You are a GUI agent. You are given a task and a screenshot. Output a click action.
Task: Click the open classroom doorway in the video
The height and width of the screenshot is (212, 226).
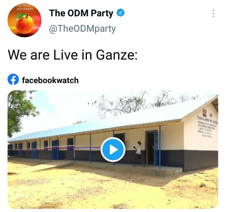tap(151, 148)
